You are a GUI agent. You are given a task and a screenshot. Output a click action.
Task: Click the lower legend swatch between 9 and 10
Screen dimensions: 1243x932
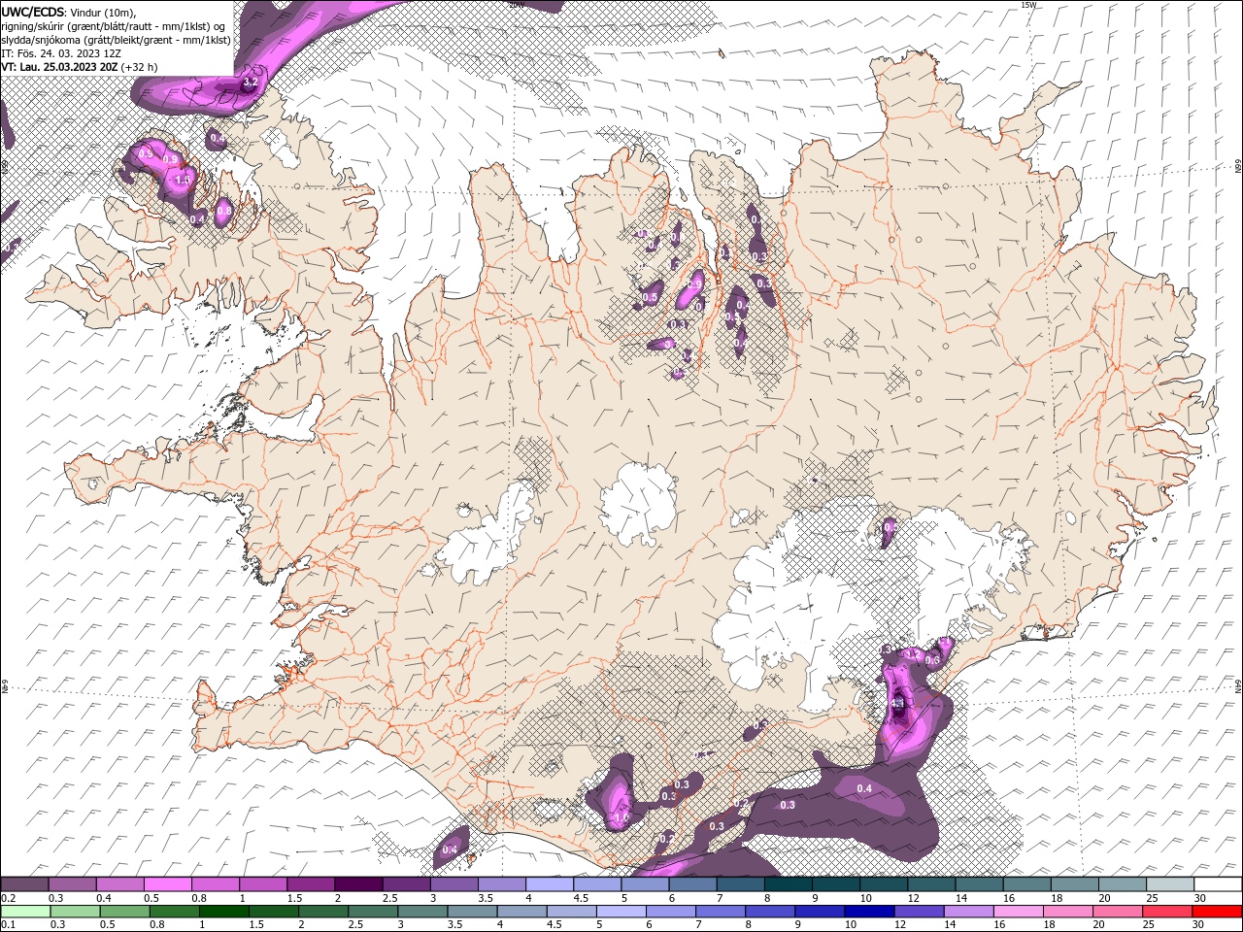pos(819,912)
